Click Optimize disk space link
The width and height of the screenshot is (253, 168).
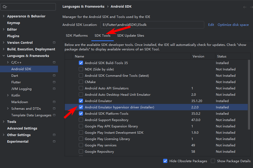tap(233, 25)
